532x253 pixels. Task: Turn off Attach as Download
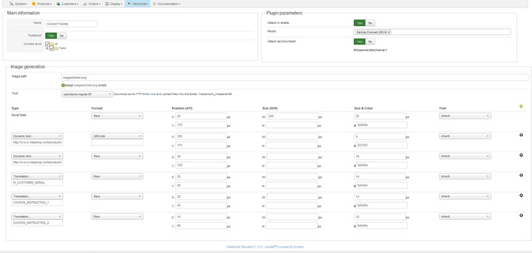coord(370,41)
